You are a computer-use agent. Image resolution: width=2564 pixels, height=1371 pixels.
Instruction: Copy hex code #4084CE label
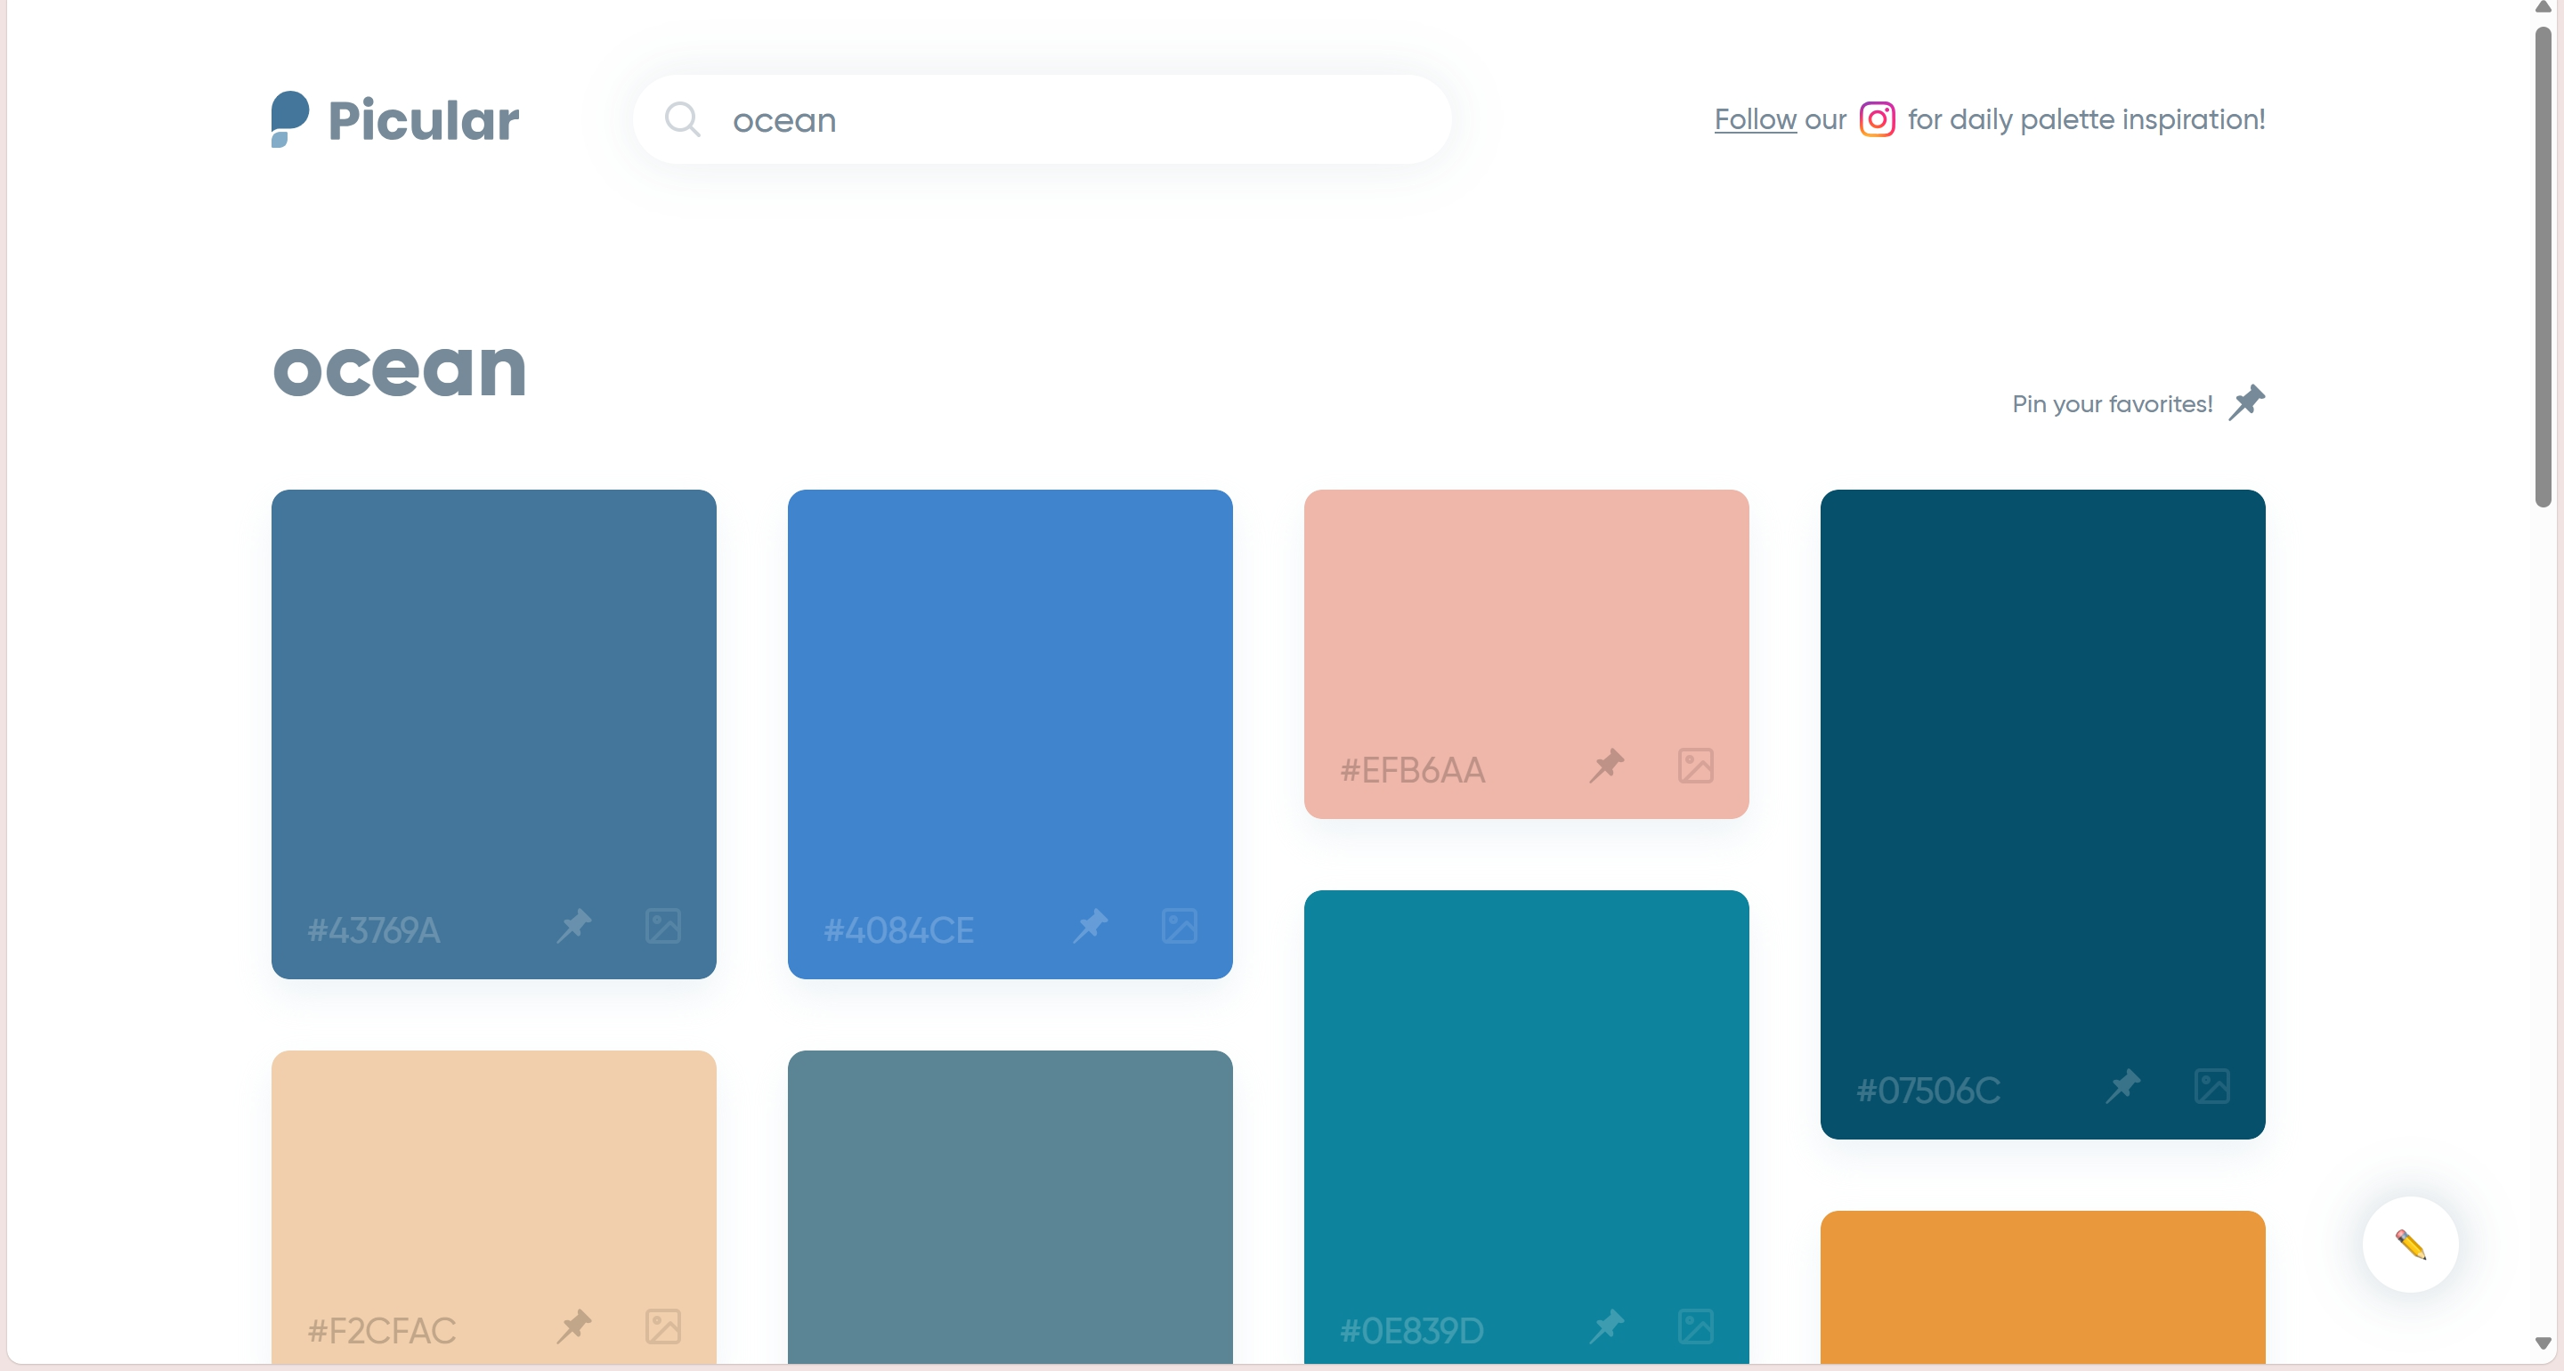tap(897, 930)
